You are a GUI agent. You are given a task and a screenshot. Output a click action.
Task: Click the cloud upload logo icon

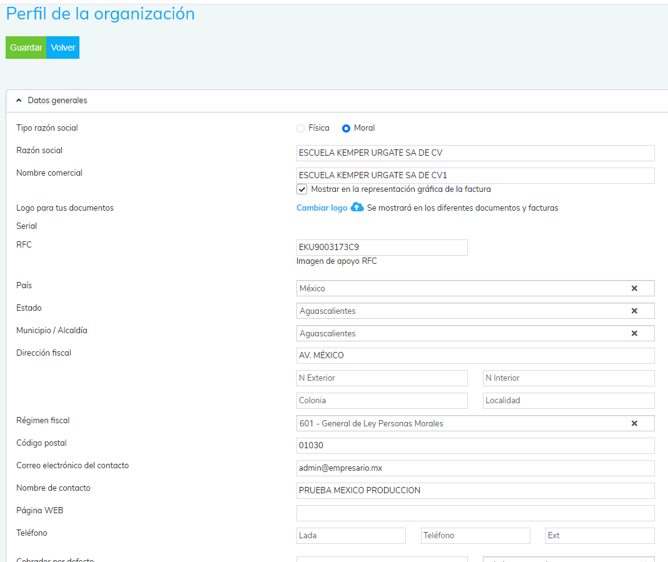point(357,208)
